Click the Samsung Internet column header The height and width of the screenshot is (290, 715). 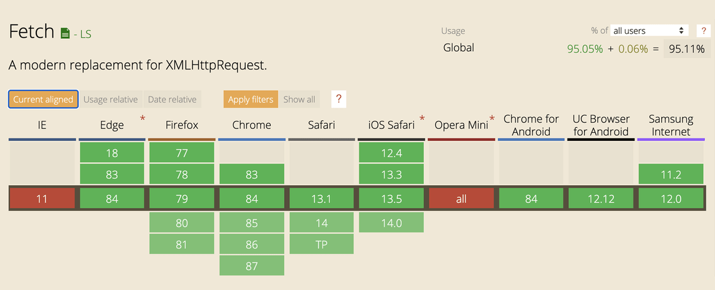(670, 125)
